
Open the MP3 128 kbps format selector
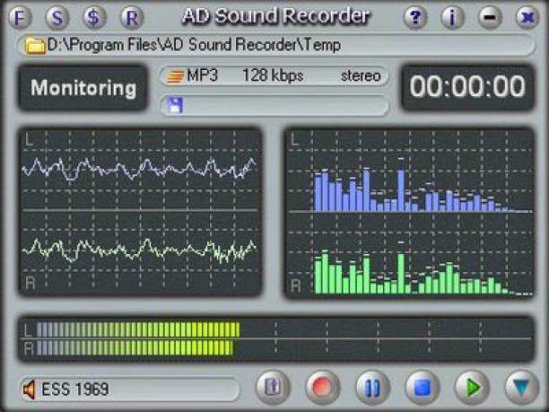[x=274, y=76]
